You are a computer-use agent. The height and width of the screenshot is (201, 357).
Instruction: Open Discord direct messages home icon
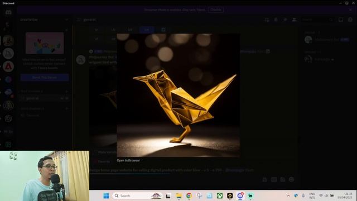8,12
